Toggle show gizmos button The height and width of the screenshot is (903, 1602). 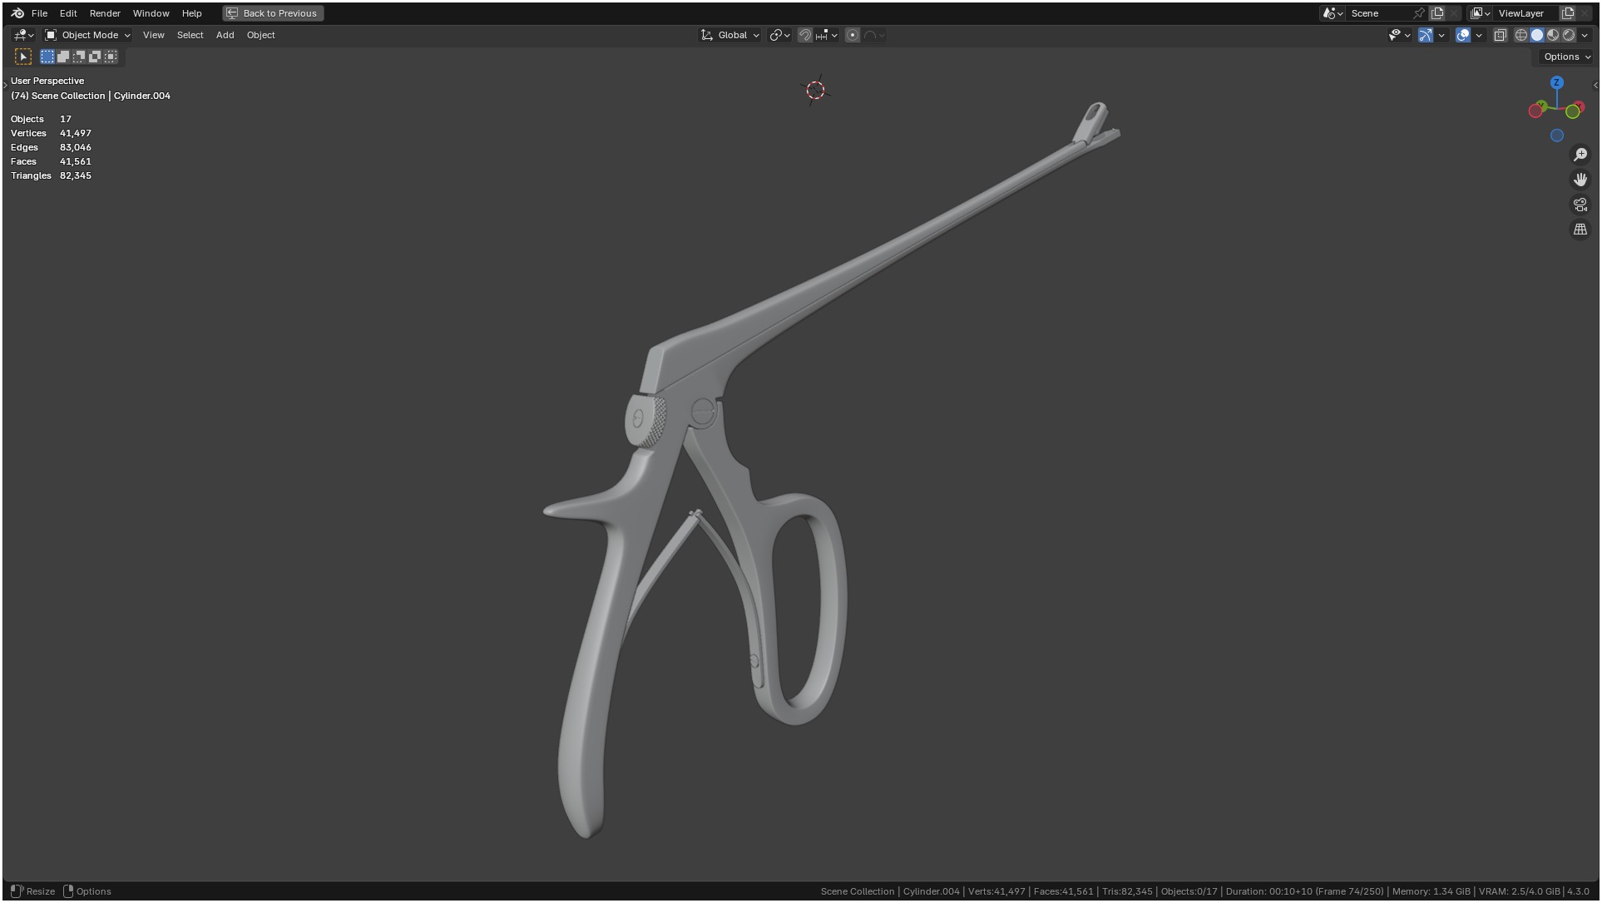(x=1426, y=35)
